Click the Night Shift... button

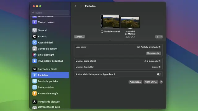[x=151, y=82]
